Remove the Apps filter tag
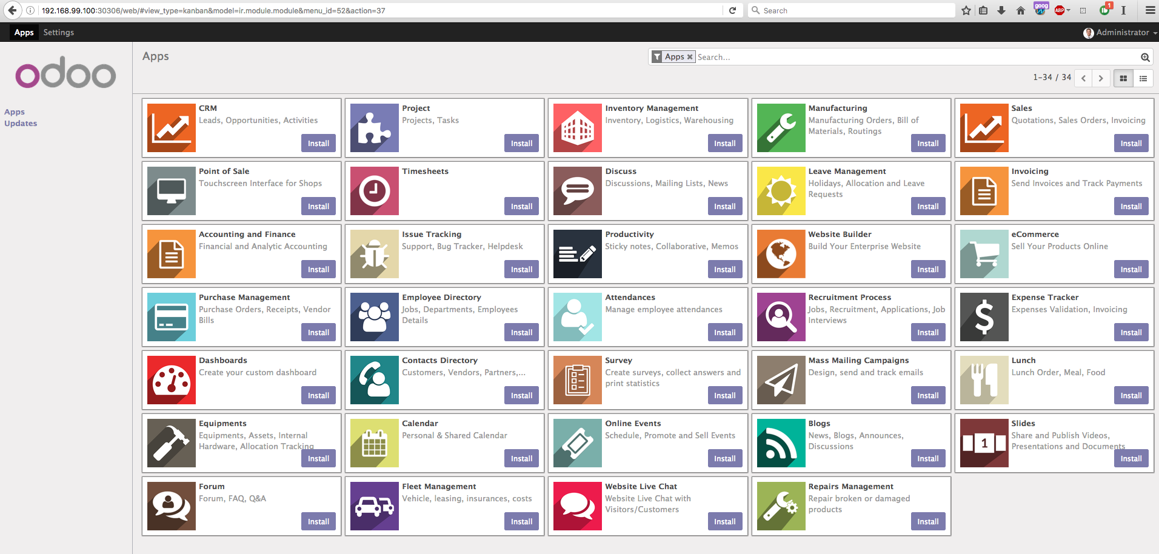The width and height of the screenshot is (1159, 554). pos(690,57)
